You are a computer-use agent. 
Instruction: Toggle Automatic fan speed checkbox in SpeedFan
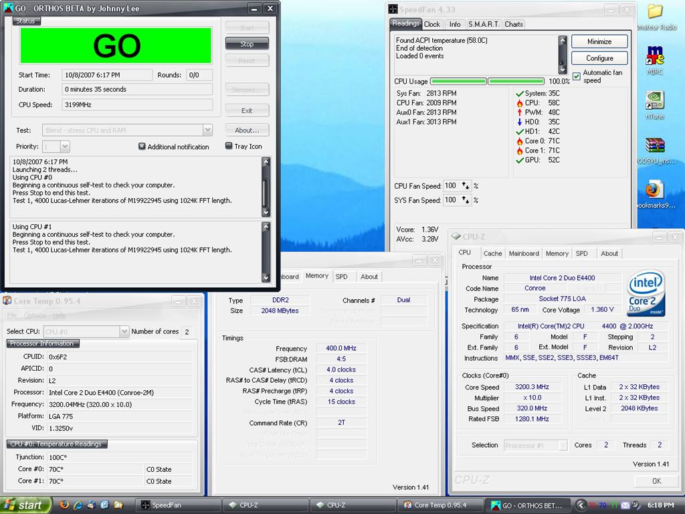pyautogui.click(x=577, y=76)
